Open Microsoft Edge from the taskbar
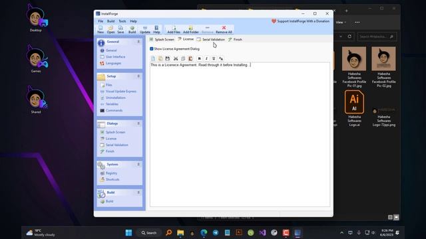 click(204, 233)
